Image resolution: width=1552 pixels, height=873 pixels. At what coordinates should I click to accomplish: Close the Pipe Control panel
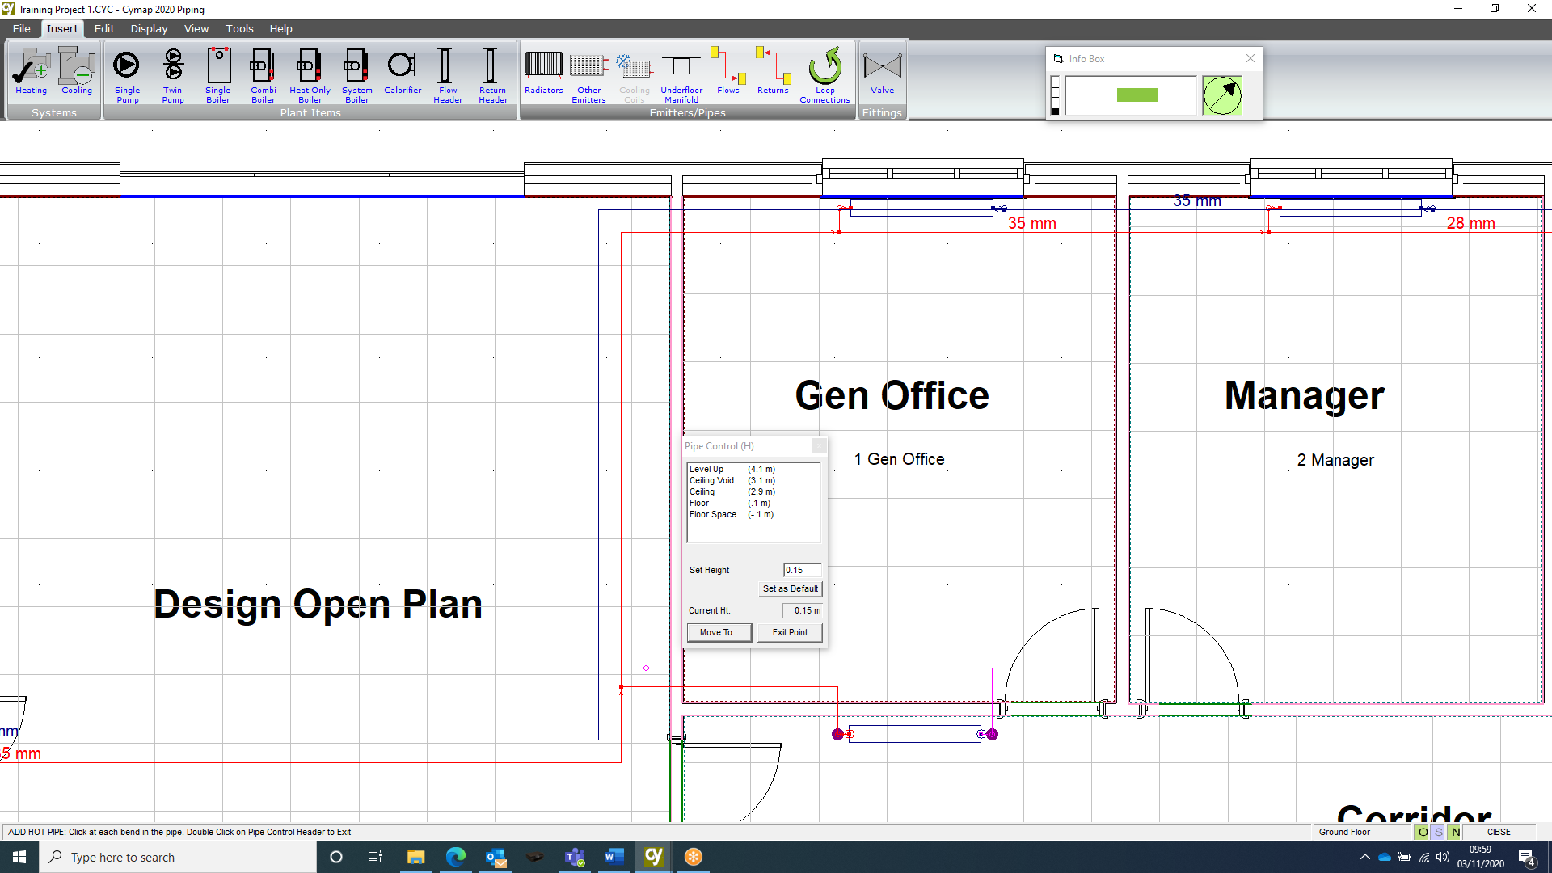click(819, 445)
